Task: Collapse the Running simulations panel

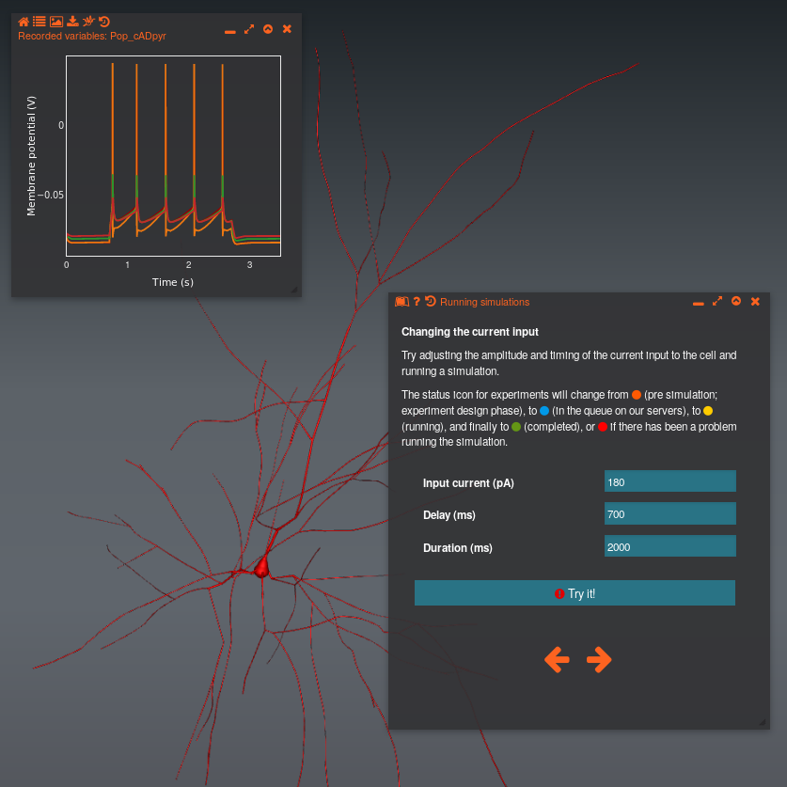Action: (x=736, y=301)
